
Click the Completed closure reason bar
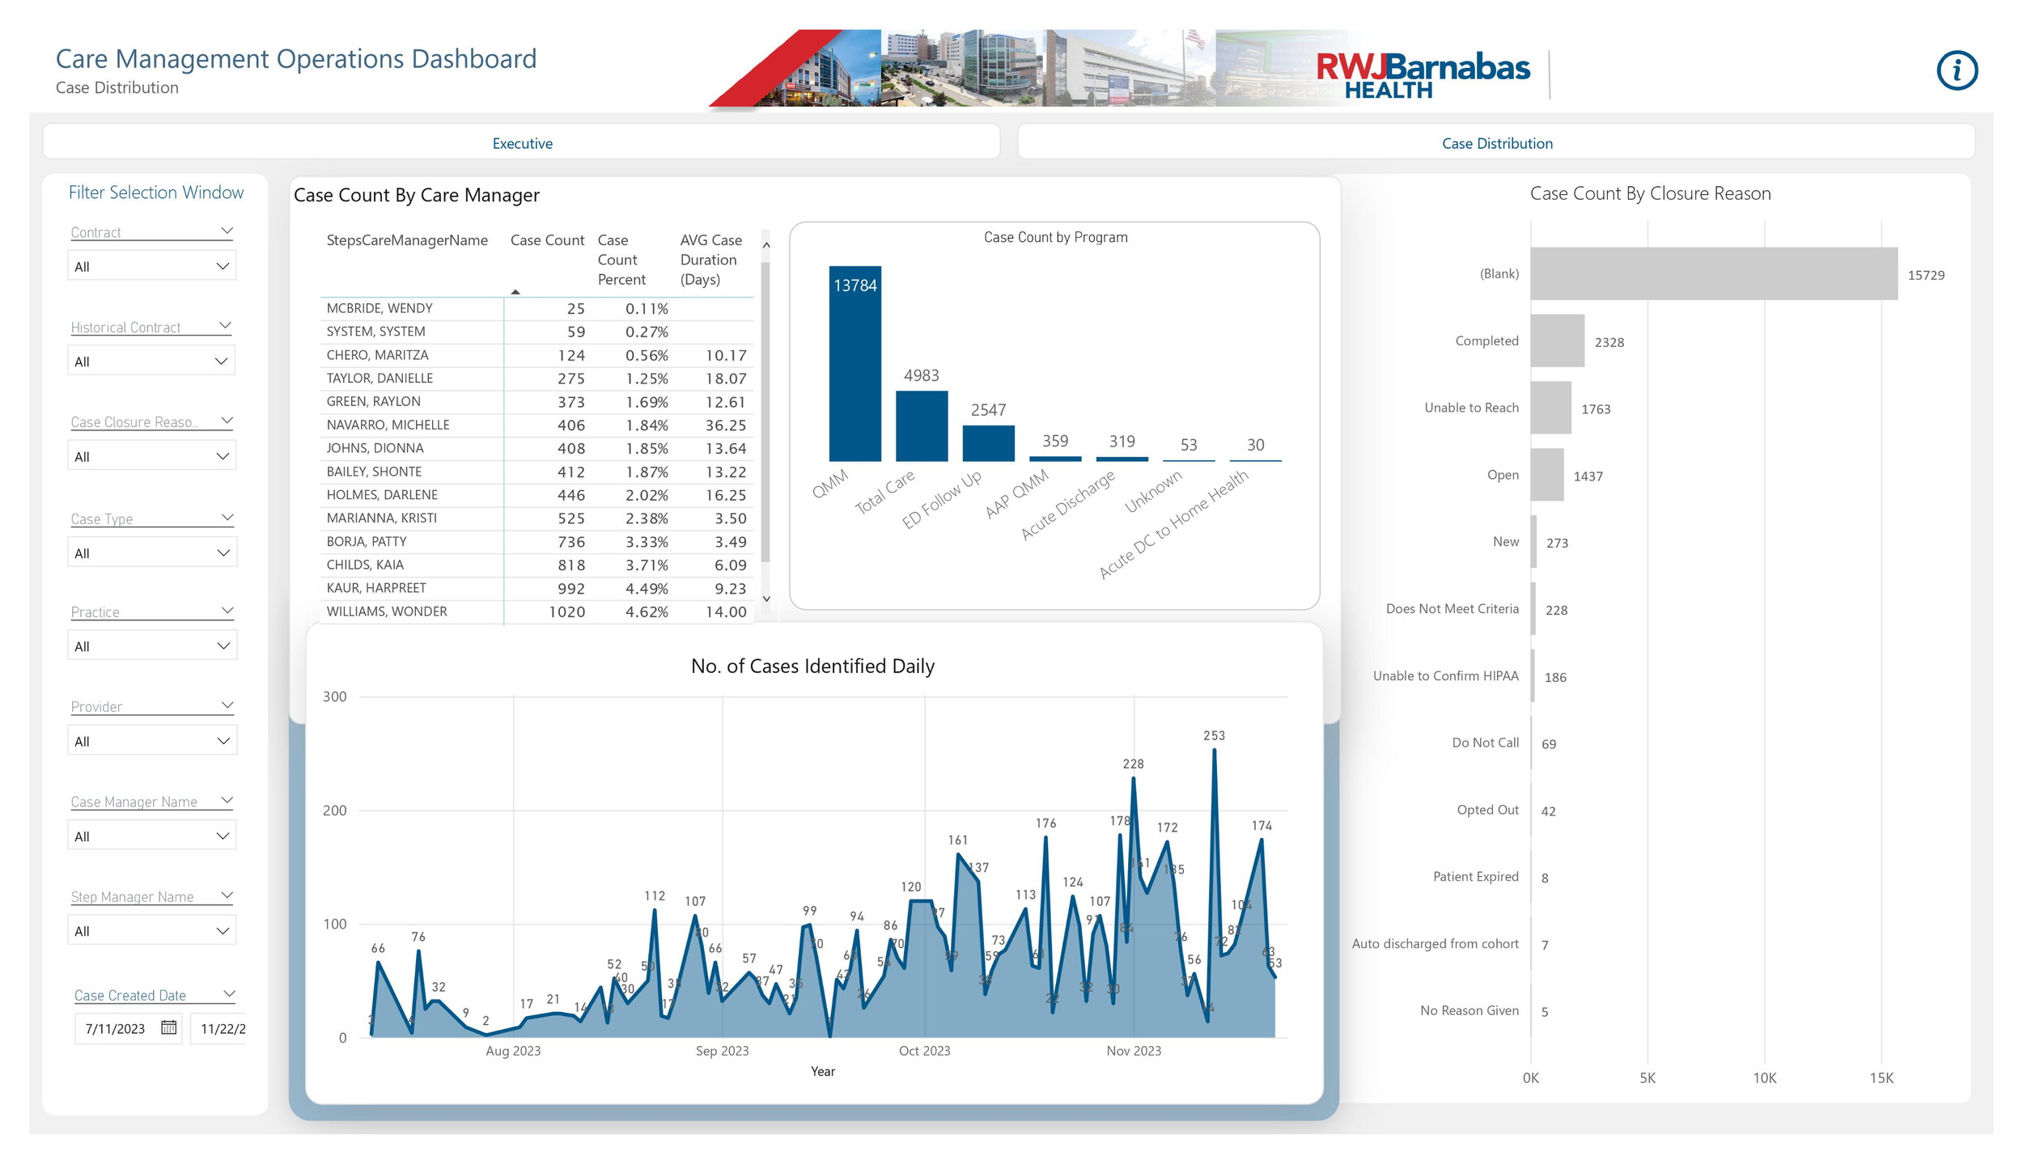point(1556,341)
